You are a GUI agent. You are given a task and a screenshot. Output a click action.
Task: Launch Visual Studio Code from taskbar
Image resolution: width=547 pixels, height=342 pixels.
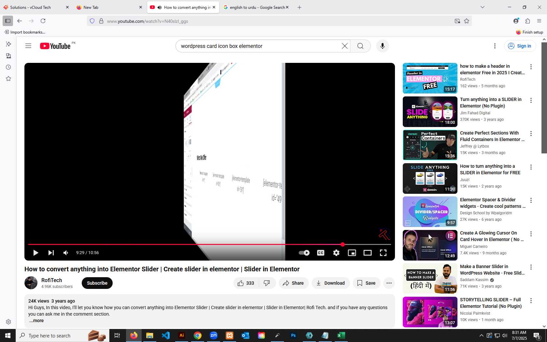(166, 335)
